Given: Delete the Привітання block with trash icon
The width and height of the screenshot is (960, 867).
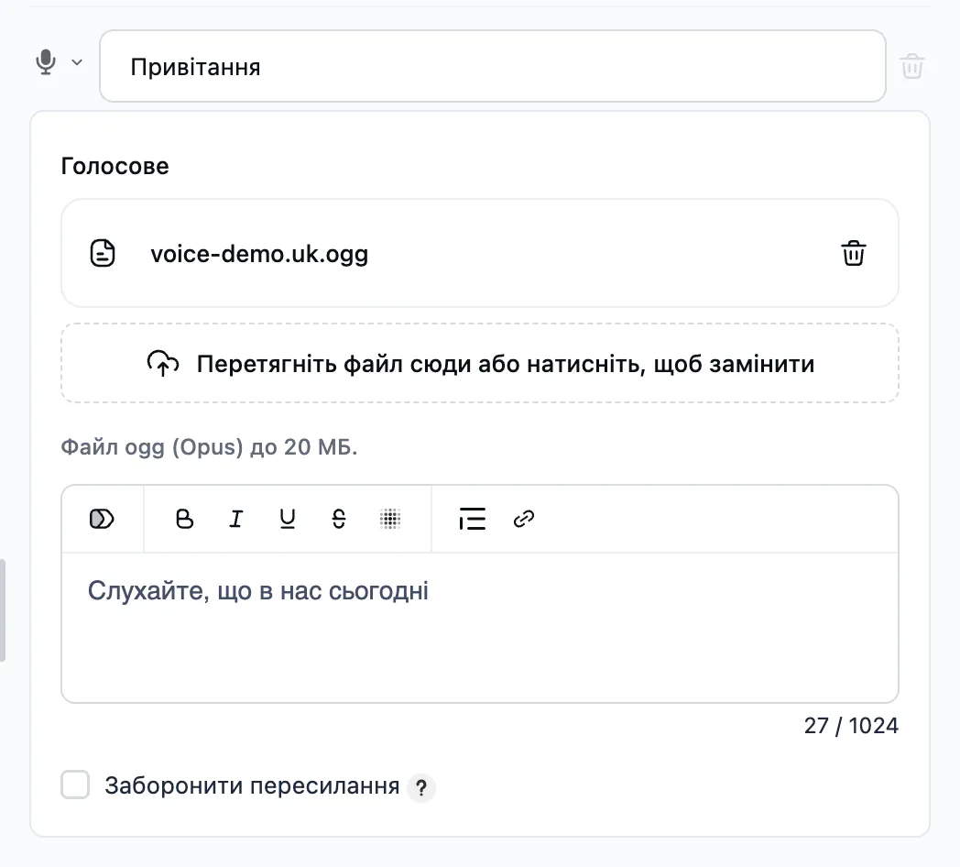Looking at the screenshot, I should click(911, 66).
